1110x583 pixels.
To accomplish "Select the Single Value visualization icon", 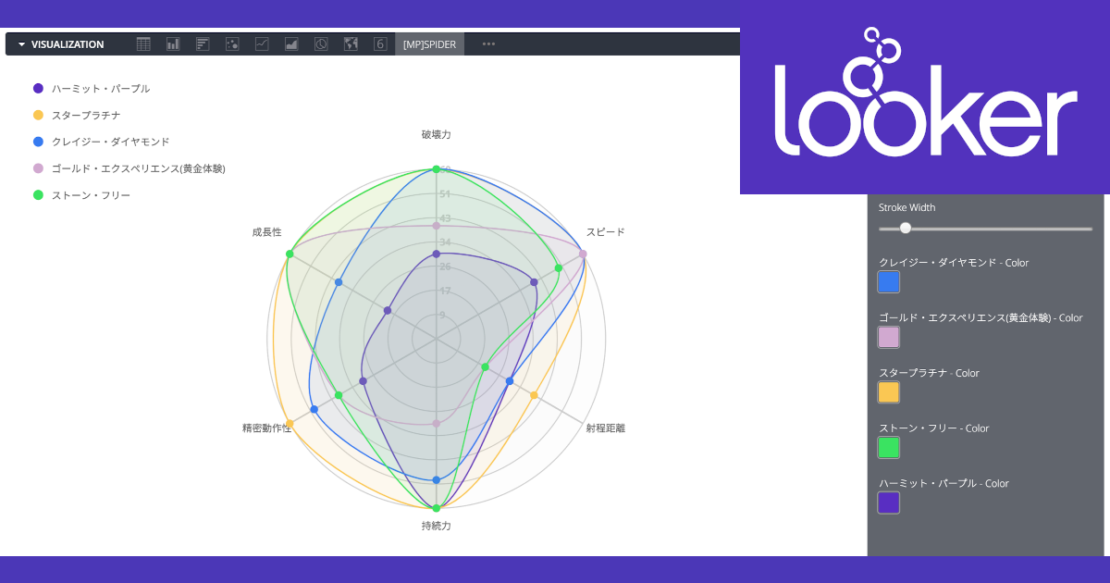I will (x=380, y=43).
